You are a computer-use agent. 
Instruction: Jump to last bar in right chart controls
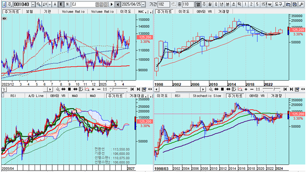tap(291, 89)
